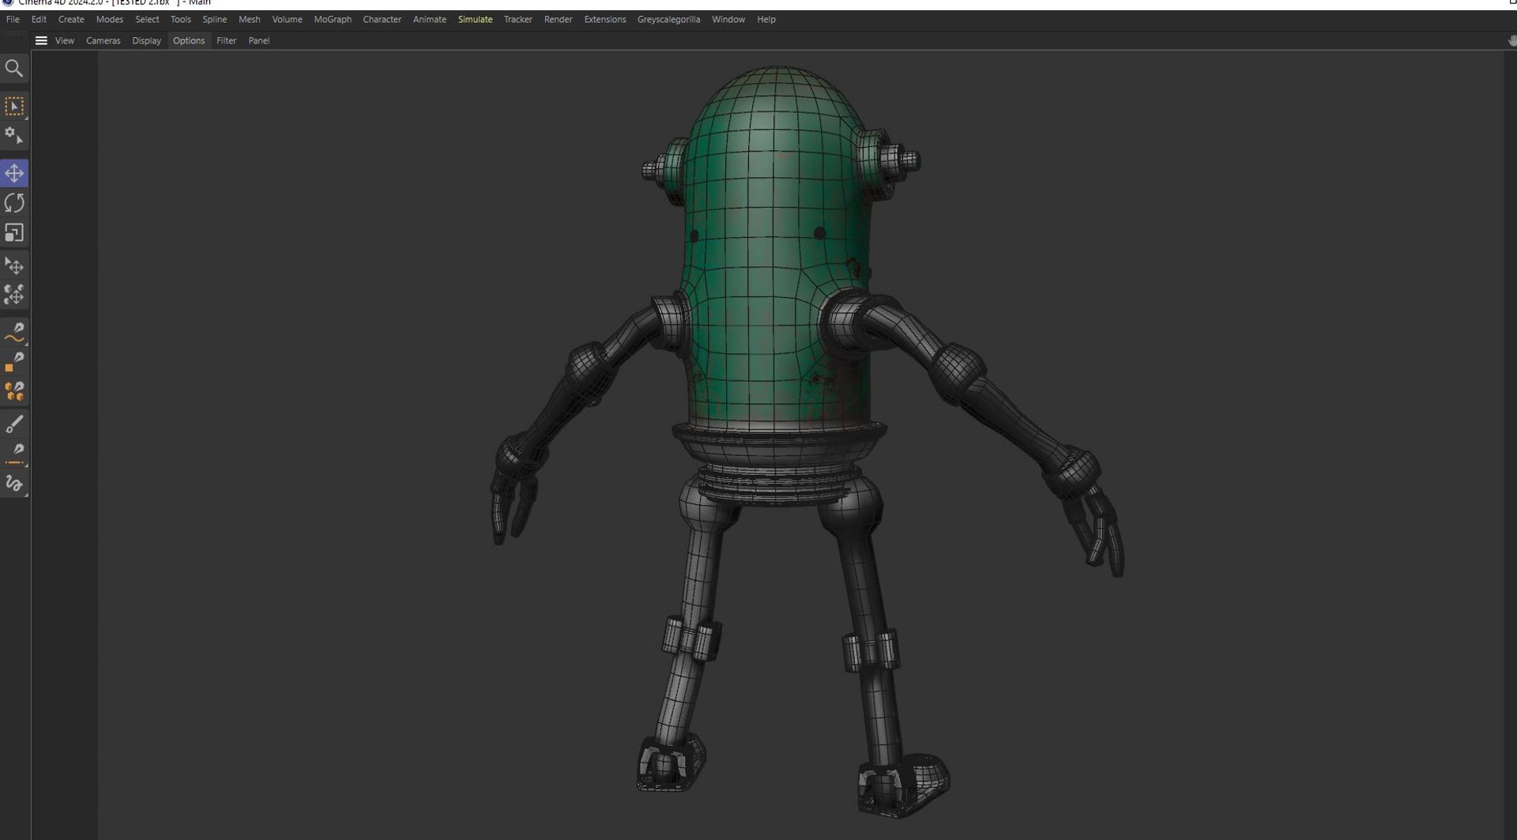Open the viewport Display menu
1517x840 pixels.
click(x=147, y=41)
